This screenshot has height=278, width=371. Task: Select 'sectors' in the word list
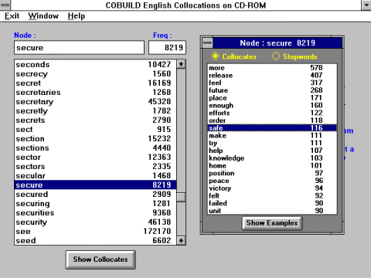point(95,166)
